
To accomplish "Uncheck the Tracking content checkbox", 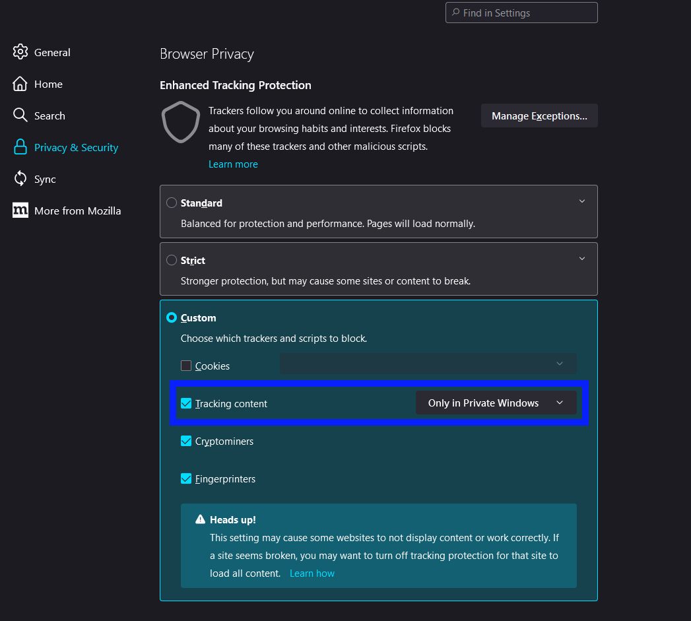I will click(186, 403).
